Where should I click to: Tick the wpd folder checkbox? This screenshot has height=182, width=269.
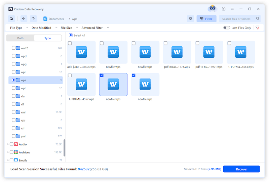[x=13, y=56]
